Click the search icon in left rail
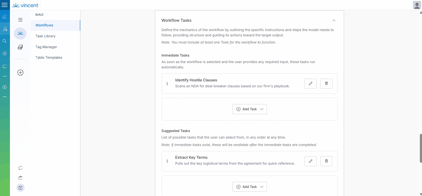The image size is (422, 196). (x=5, y=41)
